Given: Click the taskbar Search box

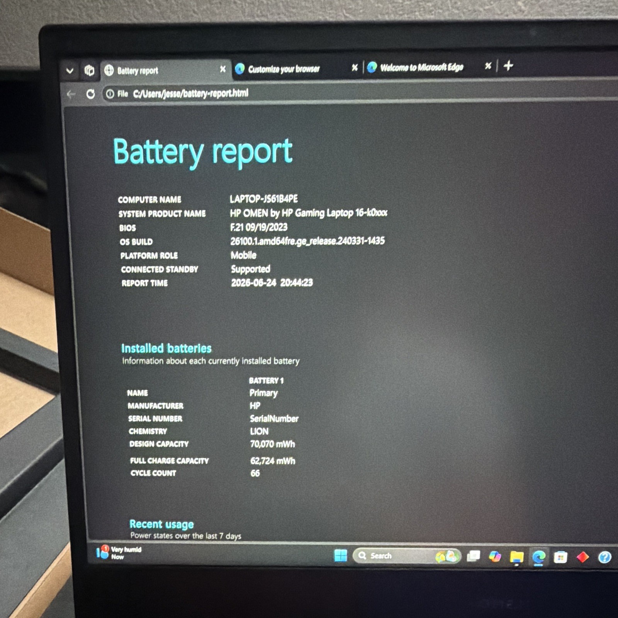Looking at the screenshot, I should (x=407, y=556).
